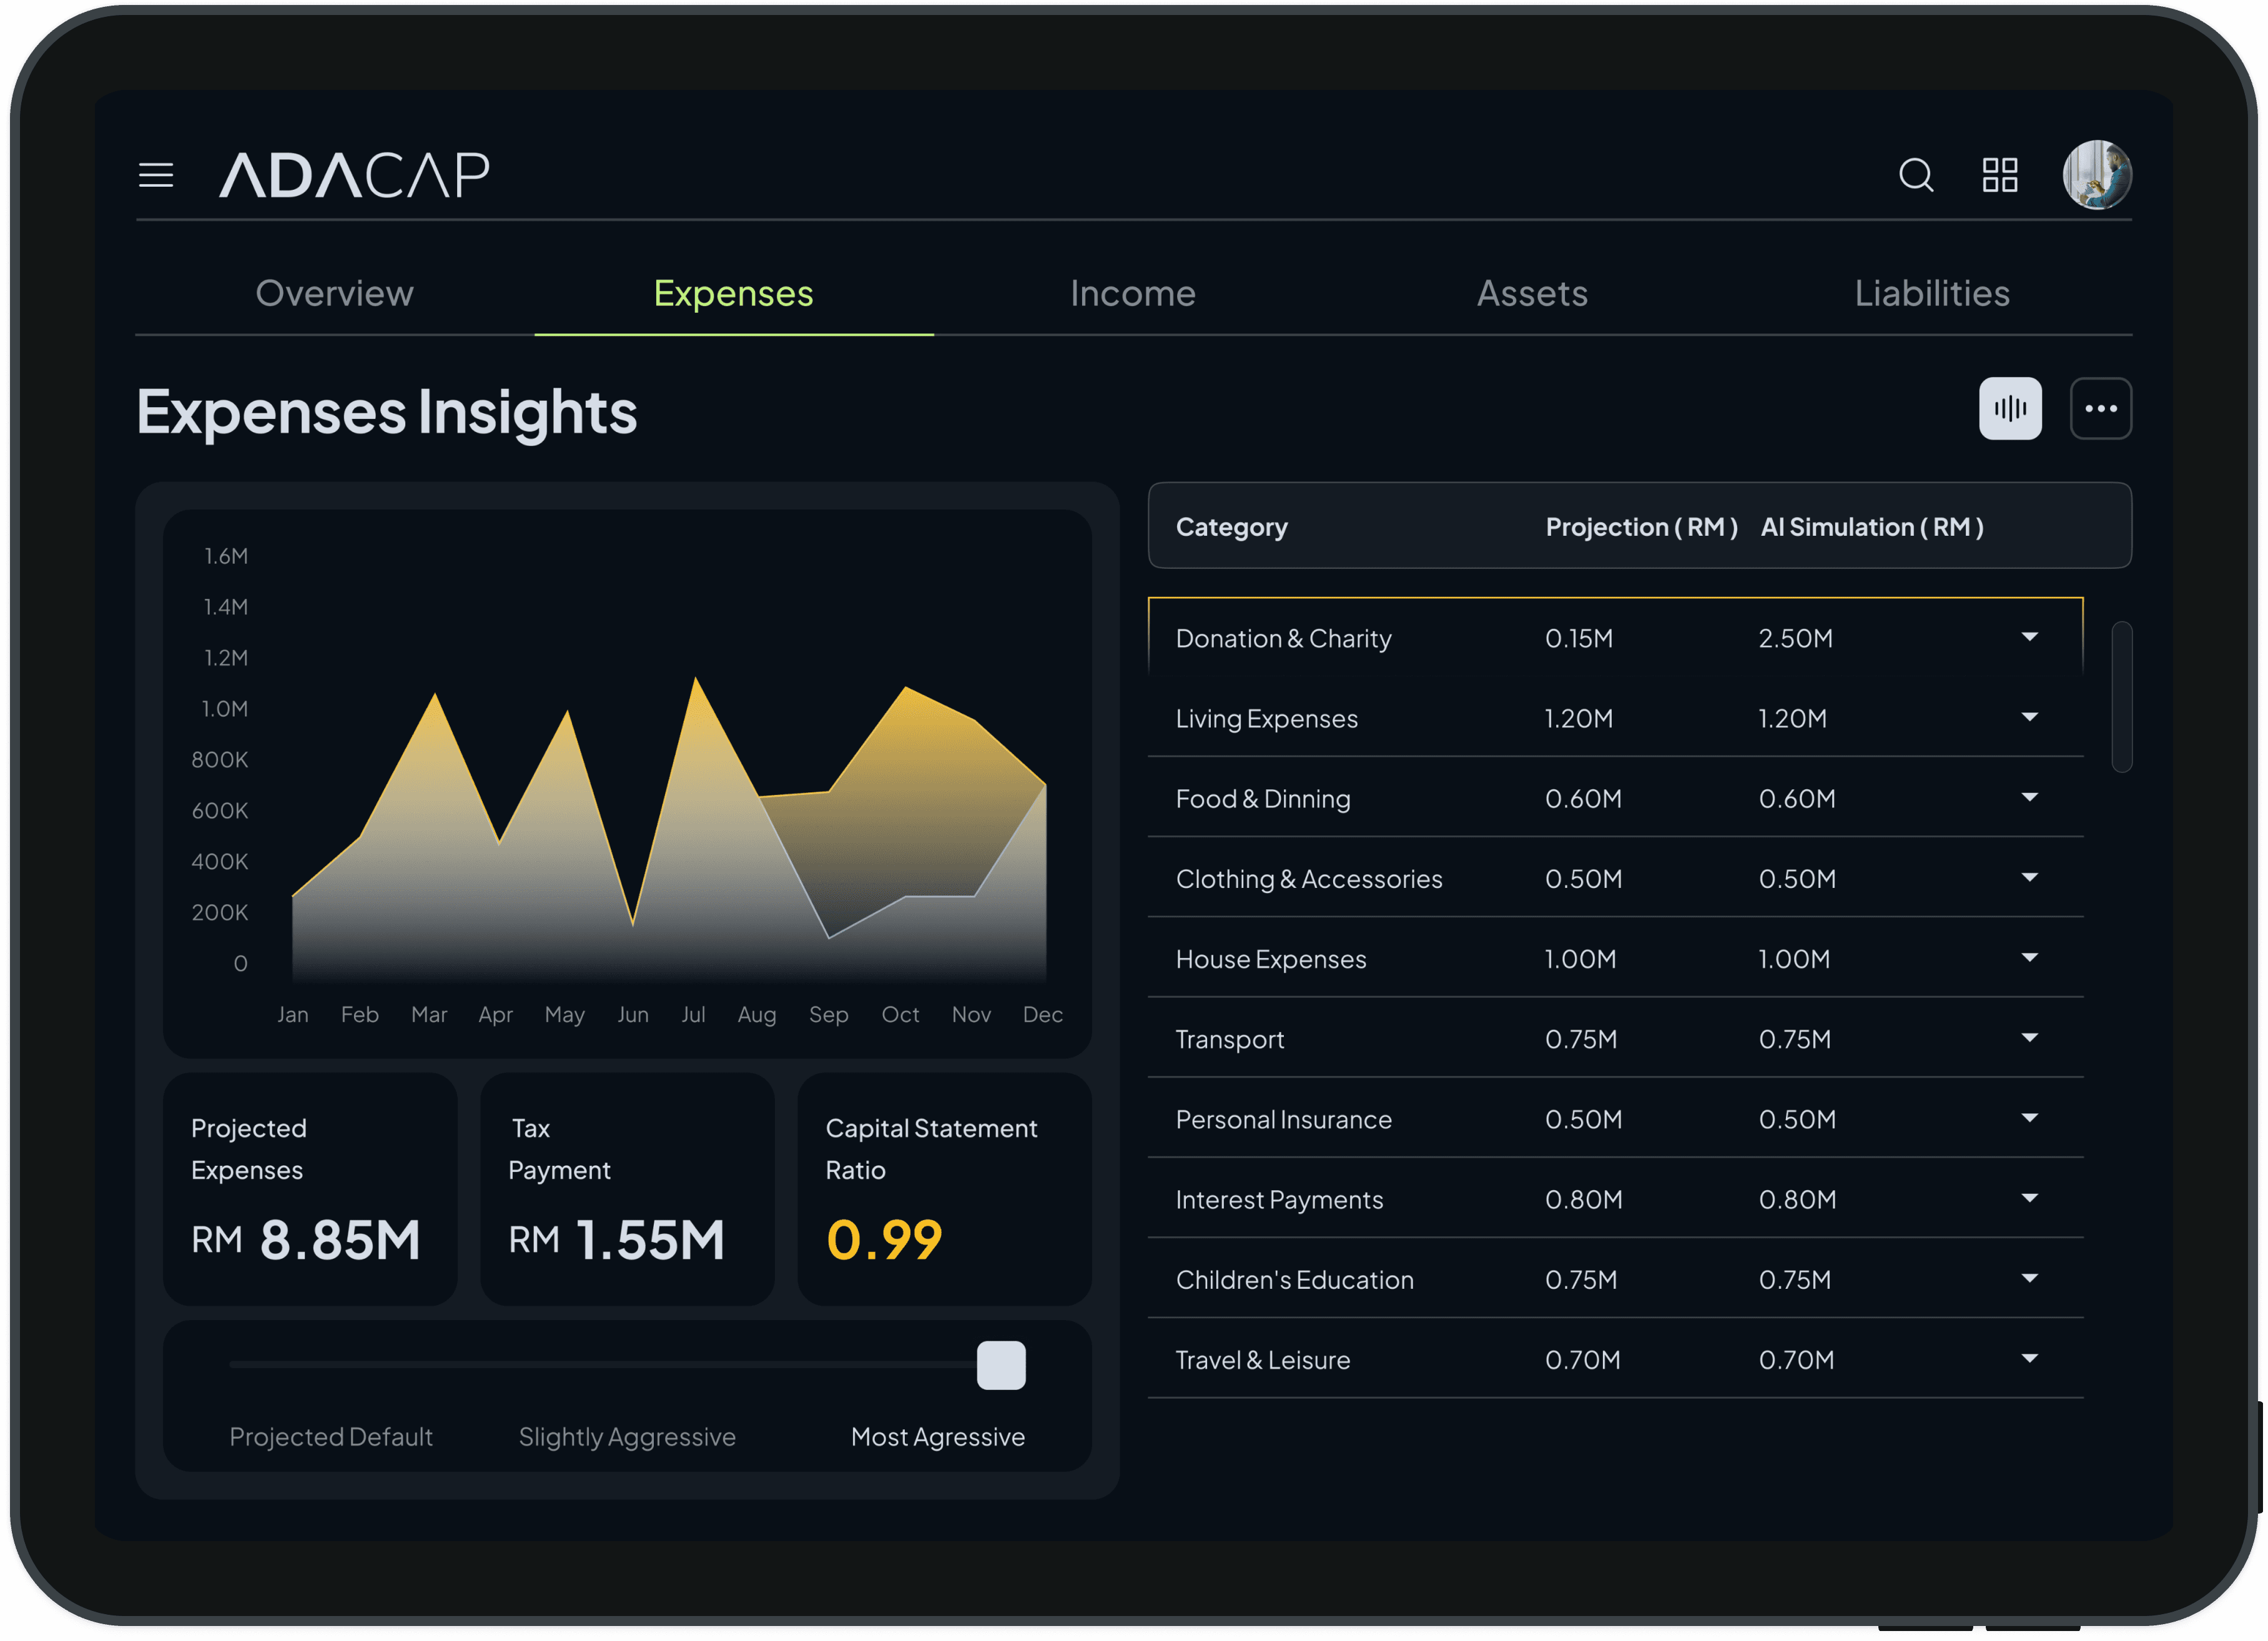Click the Assets tab
The width and height of the screenshot is (2268, 1641).
click(x=1532, y=293)
